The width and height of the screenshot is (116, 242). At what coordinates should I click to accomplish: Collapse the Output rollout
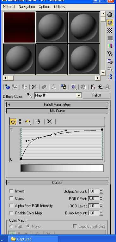(x=57, y=183)
